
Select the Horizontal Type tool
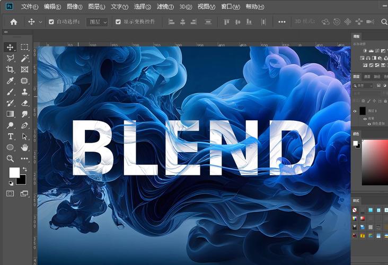tap(10, 136)
